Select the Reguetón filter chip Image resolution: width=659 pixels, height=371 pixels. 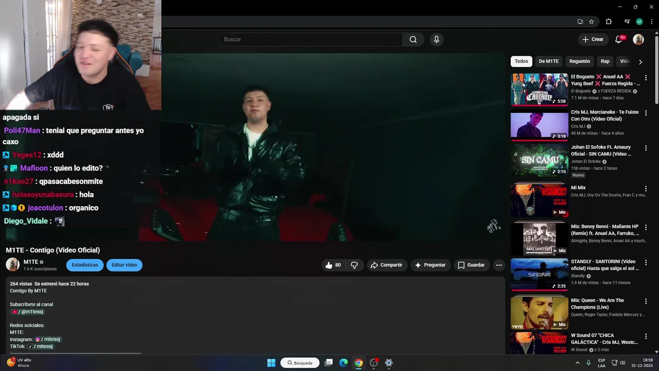579,61
